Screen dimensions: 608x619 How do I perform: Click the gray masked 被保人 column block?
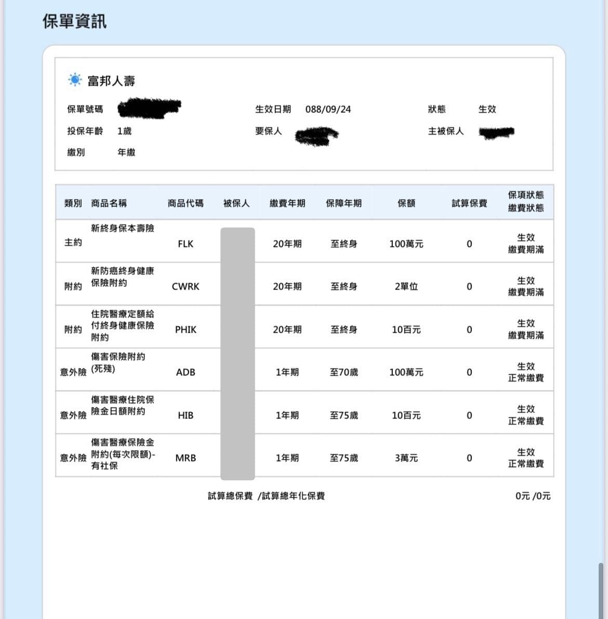pos(237,354)
